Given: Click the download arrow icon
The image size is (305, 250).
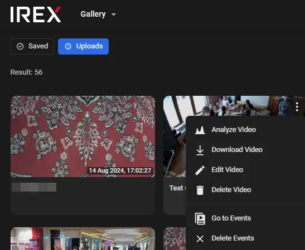Looking at the screenshot, I should [200, 150].
